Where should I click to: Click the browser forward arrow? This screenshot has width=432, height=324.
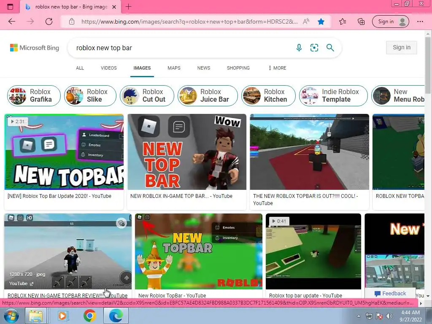30,22
